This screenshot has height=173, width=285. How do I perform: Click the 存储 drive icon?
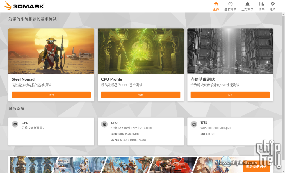[194, 124]
